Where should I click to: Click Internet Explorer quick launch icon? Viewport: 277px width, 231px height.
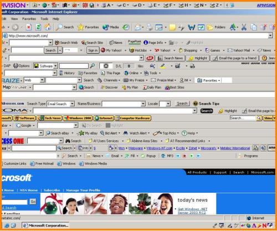[7, 225]
